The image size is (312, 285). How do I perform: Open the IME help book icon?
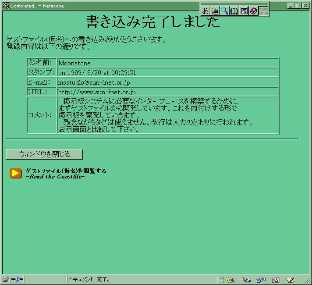[253, 11]
